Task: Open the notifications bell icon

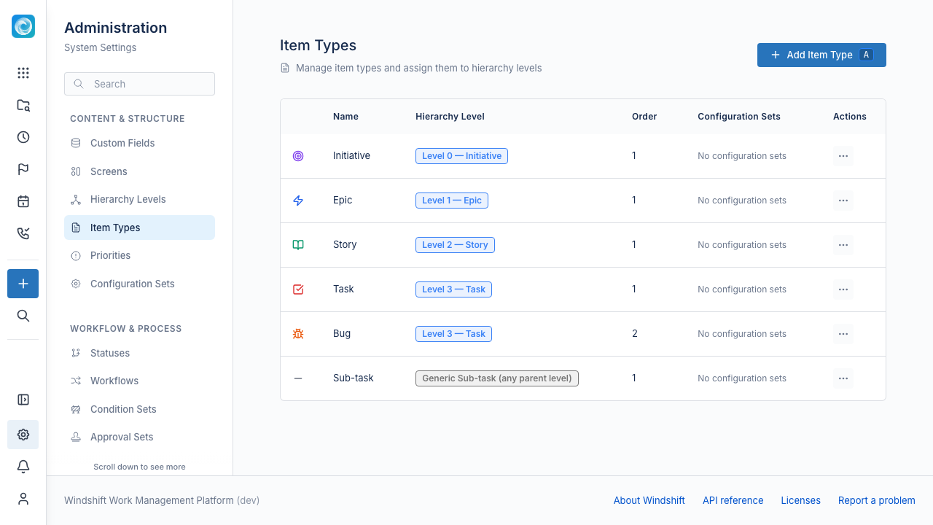Action: [23, 467]
